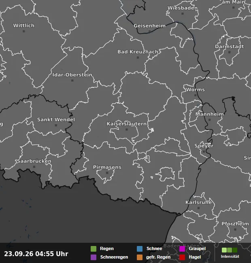Click the Speyer city marker
Image resolution: width=251 pixels, height=263 pixels.
tap(204, 151)
